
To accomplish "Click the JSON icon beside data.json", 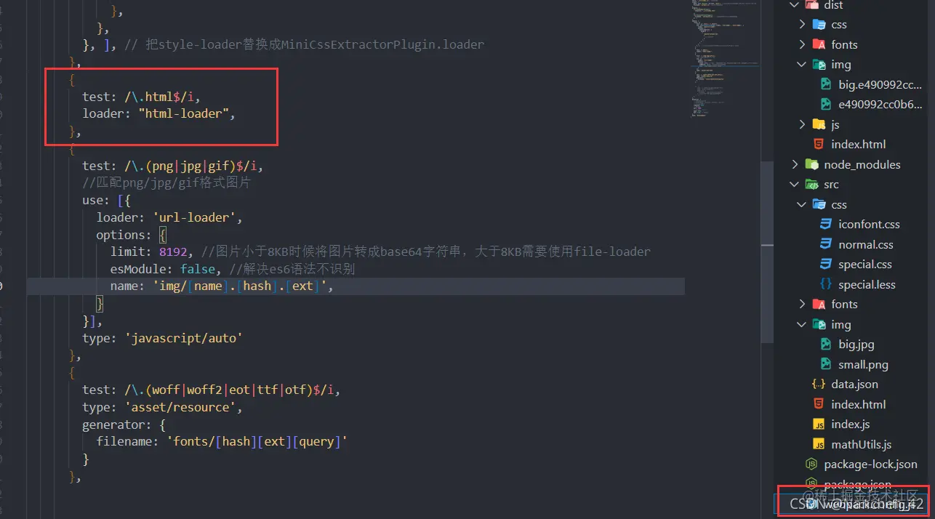I will coord(818,384).
